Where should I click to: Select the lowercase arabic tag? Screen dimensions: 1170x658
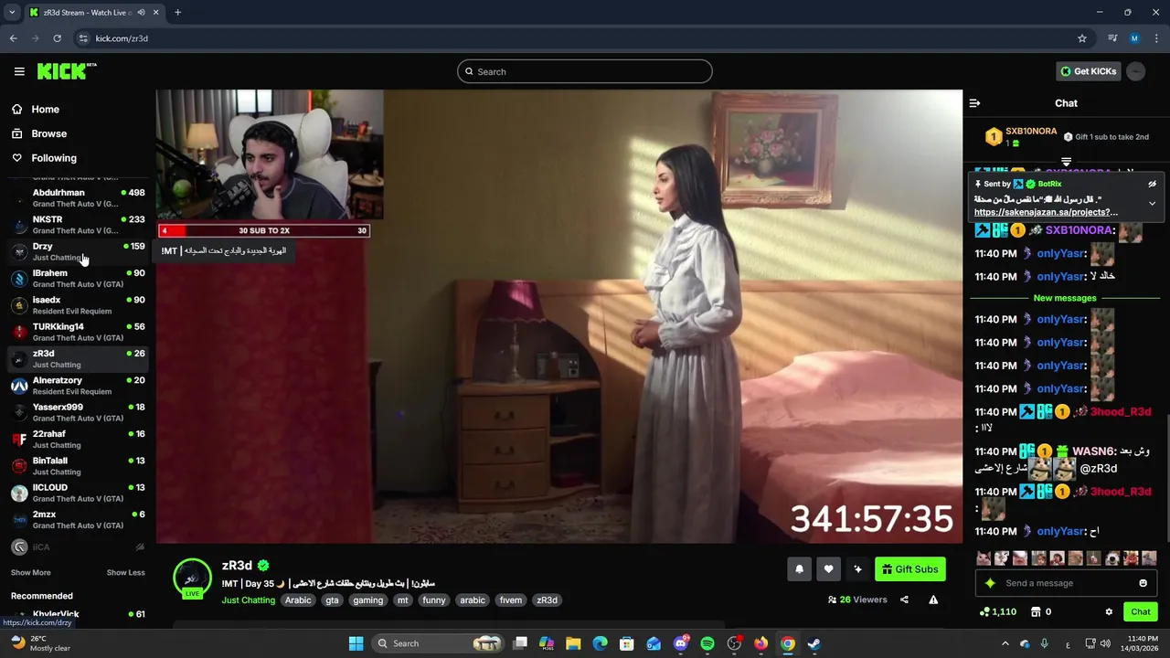tap(473, 600)
